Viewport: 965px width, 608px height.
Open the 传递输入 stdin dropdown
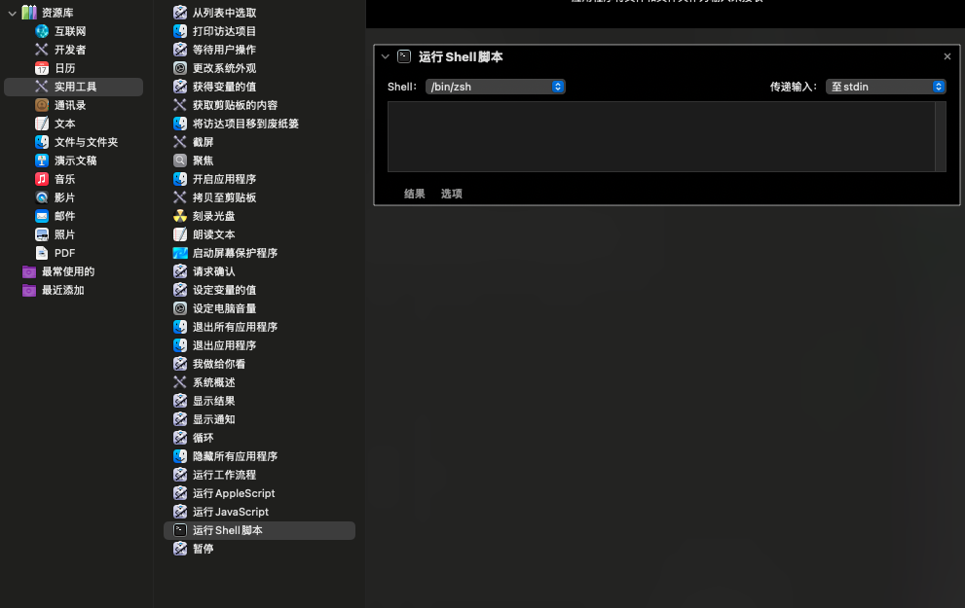(885, 87)
